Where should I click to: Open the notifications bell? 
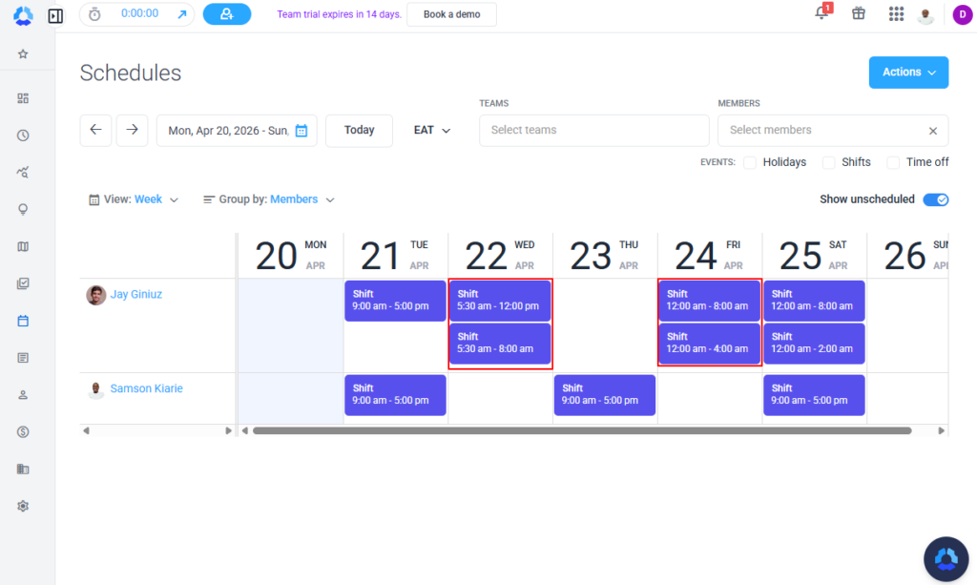[x=821, y=13]
